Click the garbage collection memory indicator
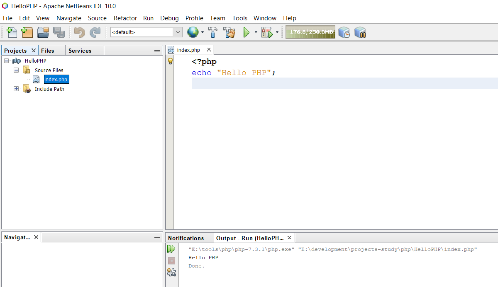Image resolution: width=498 pixels, height=287 pixels. coord(310,32)
